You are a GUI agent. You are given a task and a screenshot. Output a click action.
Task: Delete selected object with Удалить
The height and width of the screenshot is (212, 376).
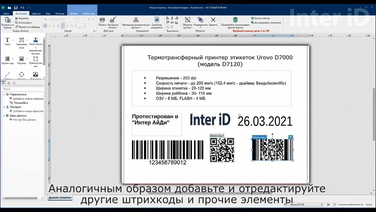coord(213,21)
